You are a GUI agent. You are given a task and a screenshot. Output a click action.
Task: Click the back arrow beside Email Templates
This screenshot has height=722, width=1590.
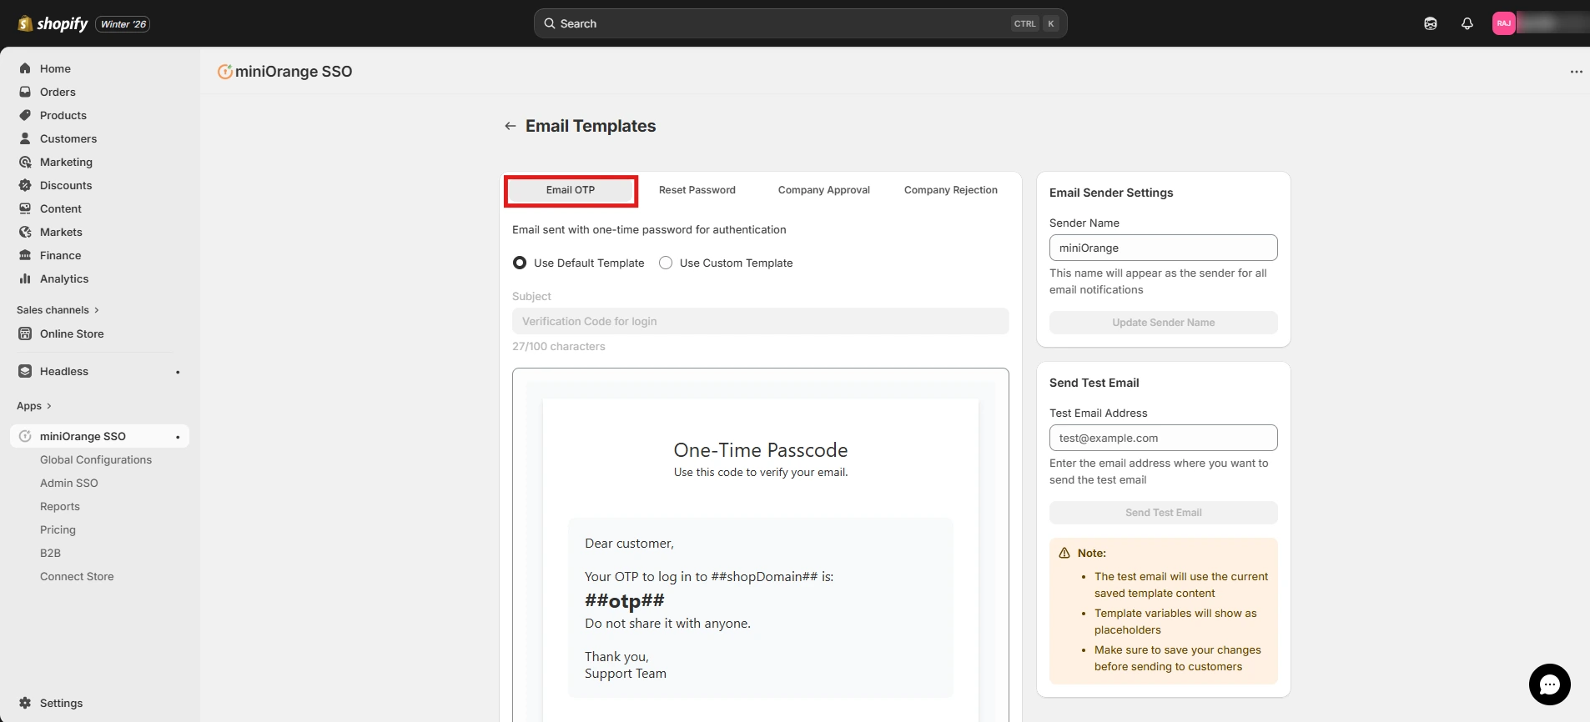coord(511,126)
